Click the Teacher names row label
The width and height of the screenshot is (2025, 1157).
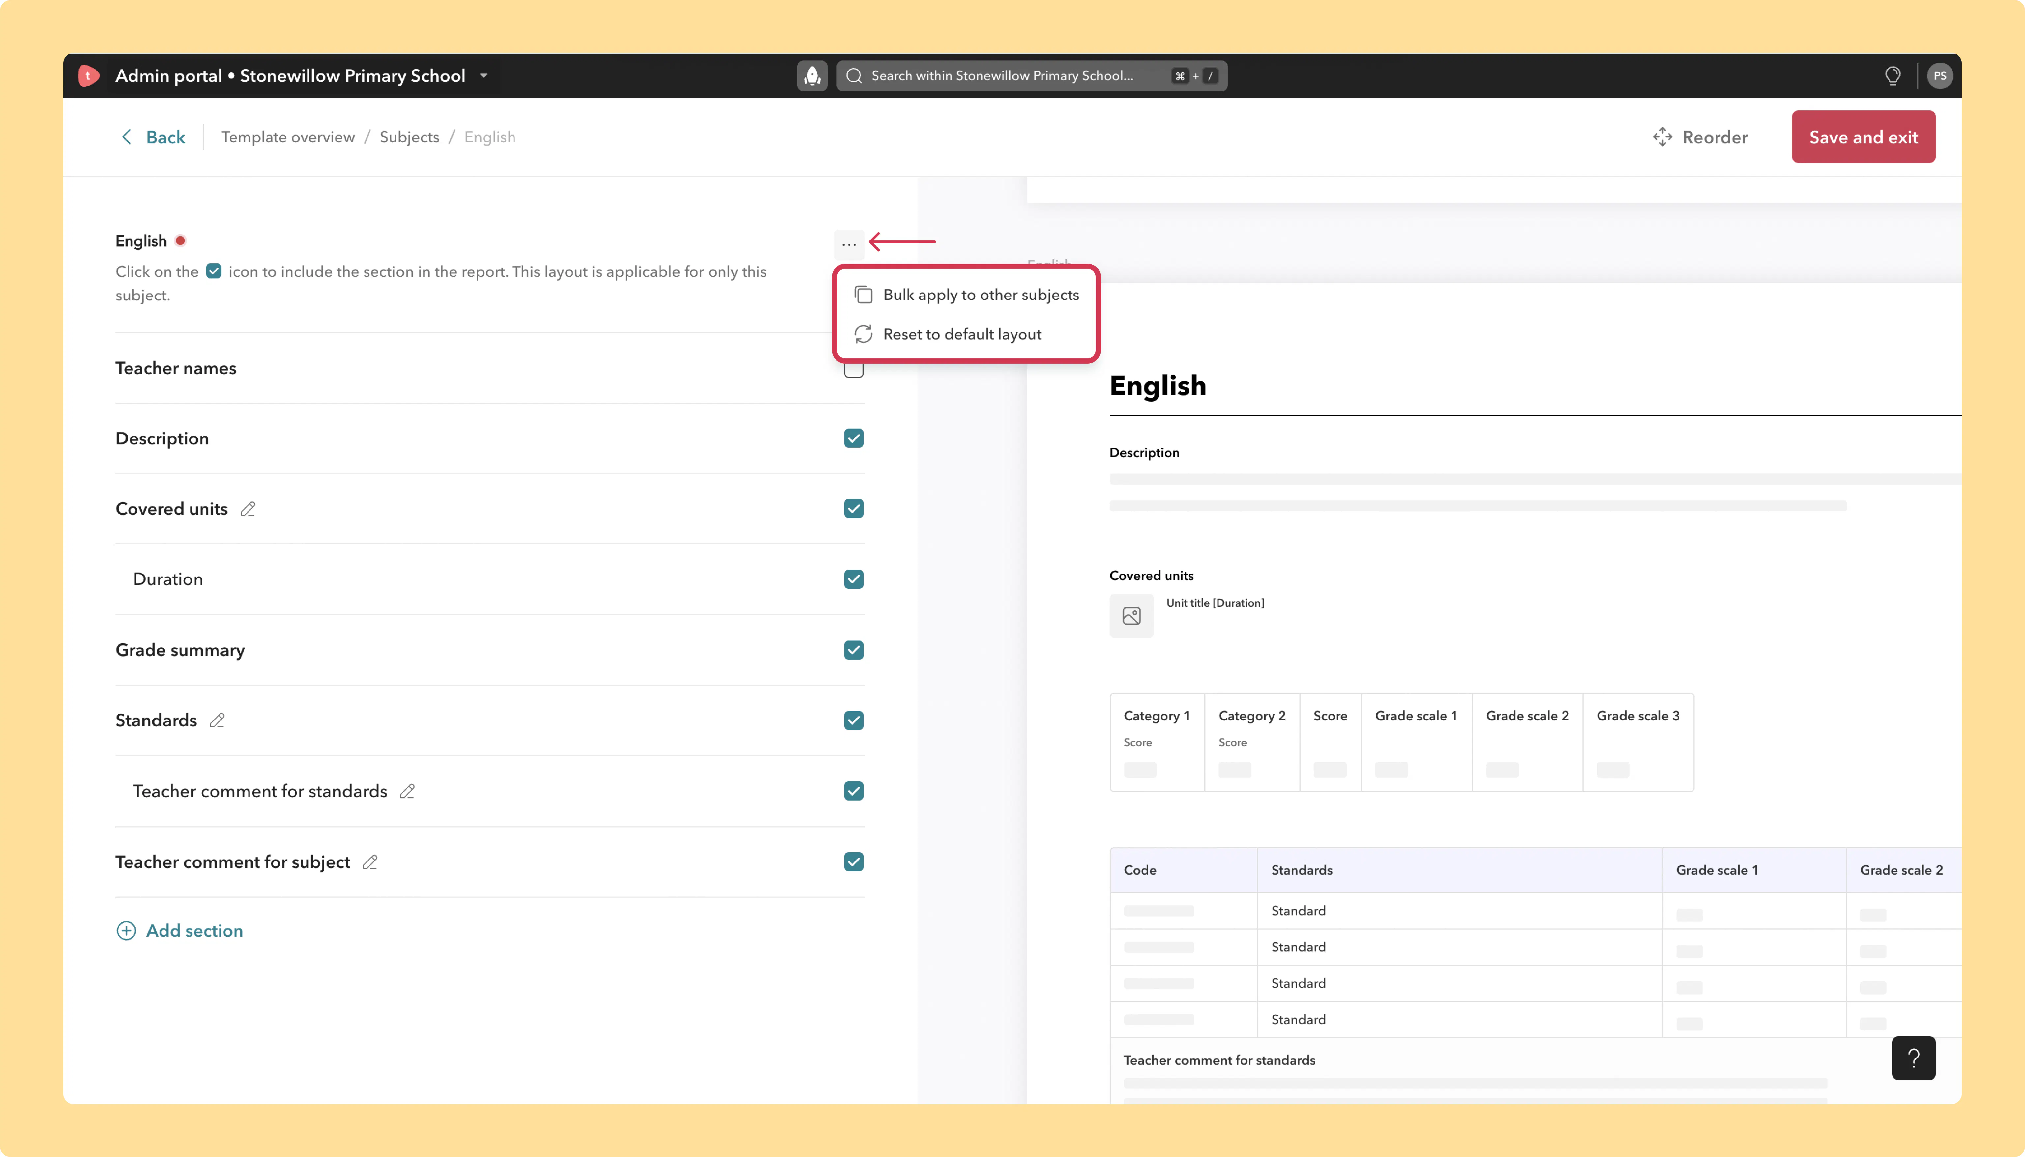tap(176, 368)
